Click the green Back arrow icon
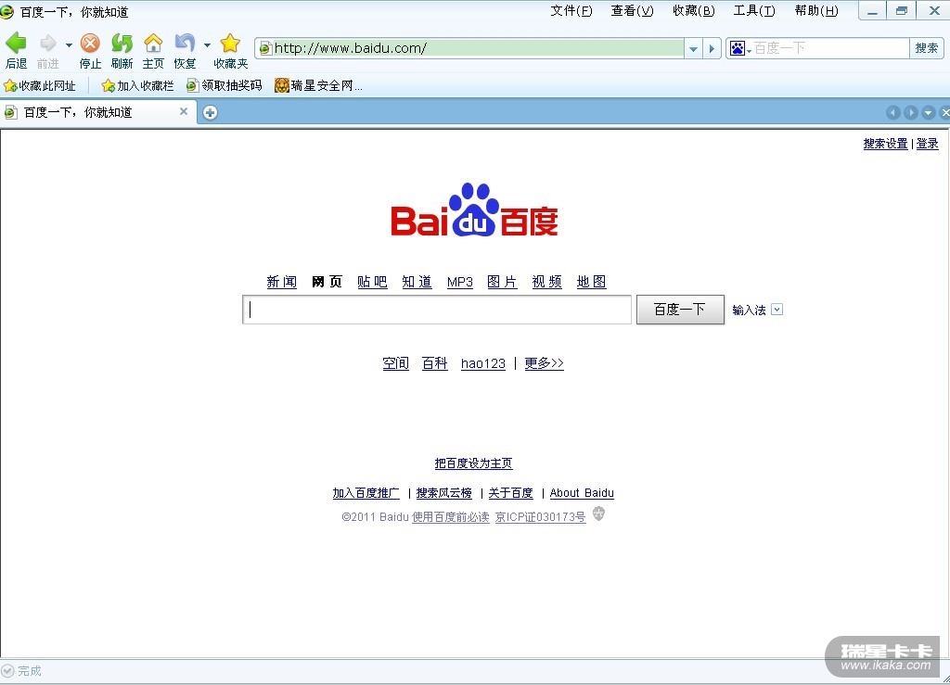 coord(17,44)
